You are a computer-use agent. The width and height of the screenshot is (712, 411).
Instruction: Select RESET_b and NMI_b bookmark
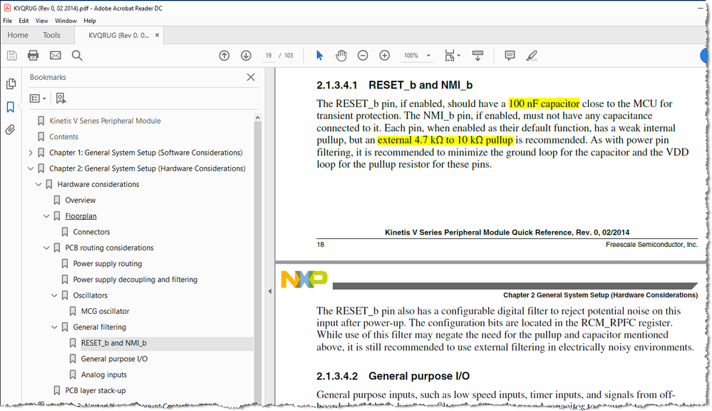point(113,343)
